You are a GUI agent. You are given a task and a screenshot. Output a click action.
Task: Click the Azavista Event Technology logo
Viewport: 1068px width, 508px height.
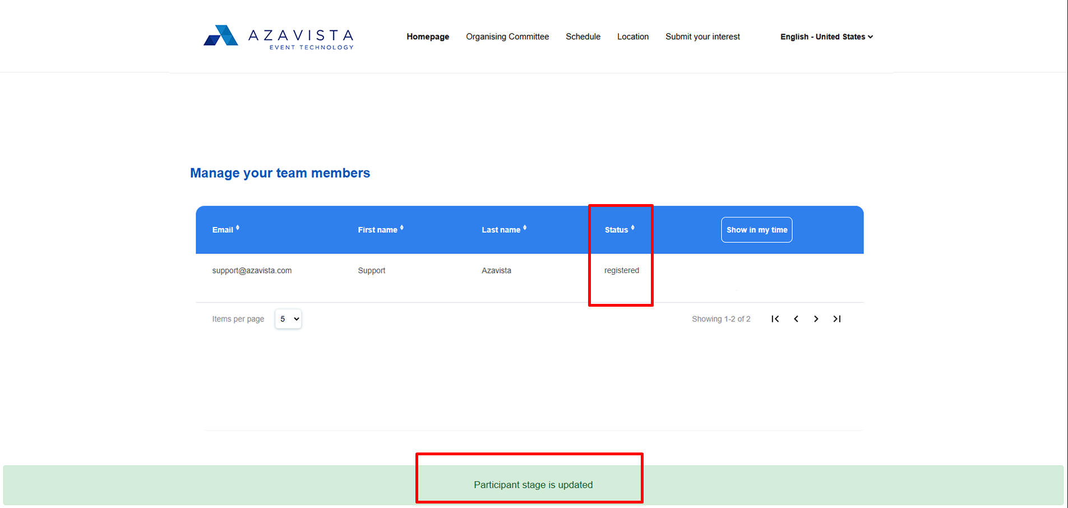(279, 37)
